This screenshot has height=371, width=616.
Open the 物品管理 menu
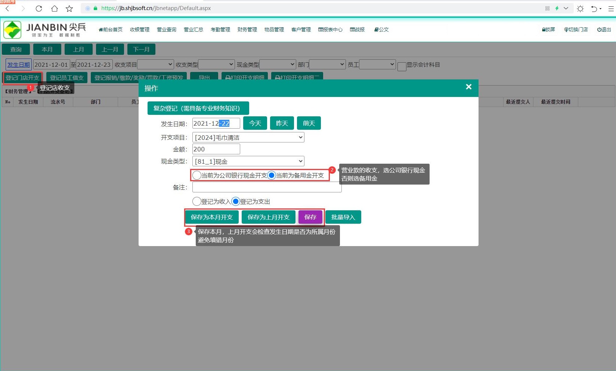(x=274, y=29)
